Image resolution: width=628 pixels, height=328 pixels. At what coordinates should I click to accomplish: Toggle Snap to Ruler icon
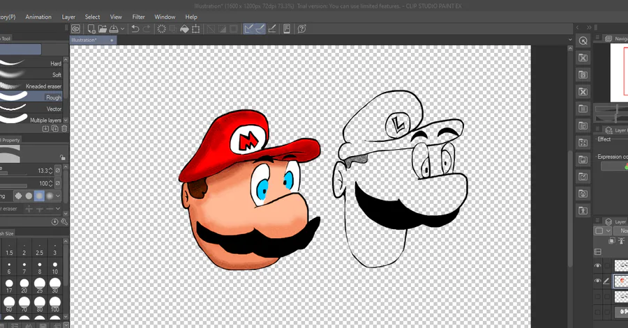248,29
